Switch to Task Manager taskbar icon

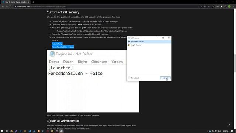click(x=62, y=131)
